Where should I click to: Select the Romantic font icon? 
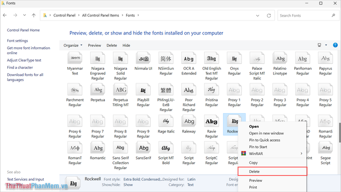(x=97, y=148)
